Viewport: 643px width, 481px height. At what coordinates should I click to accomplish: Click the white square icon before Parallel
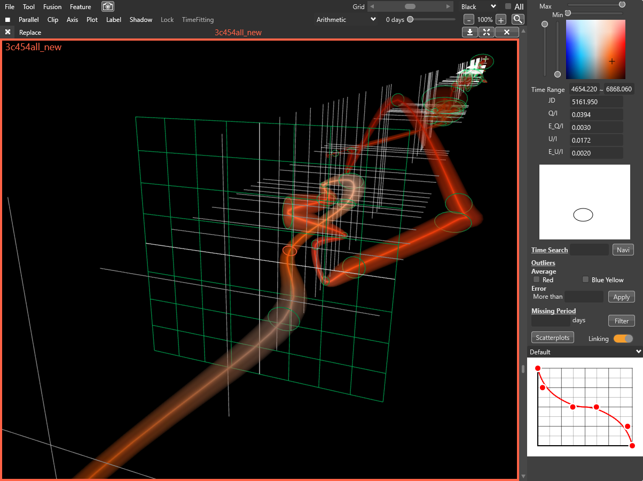[x=7, y=20]
